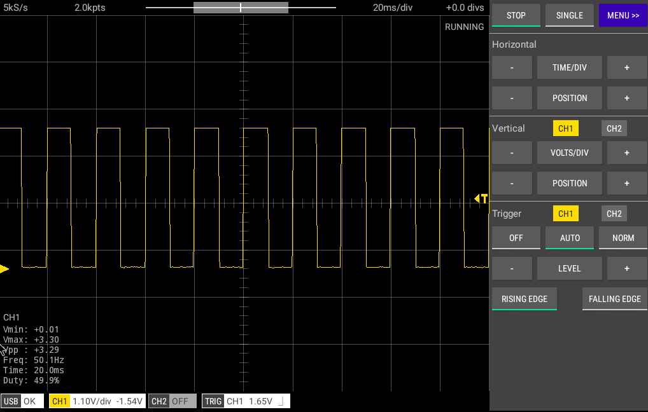Decrease horizontal POSITION with minus

(x=512, y=98)
